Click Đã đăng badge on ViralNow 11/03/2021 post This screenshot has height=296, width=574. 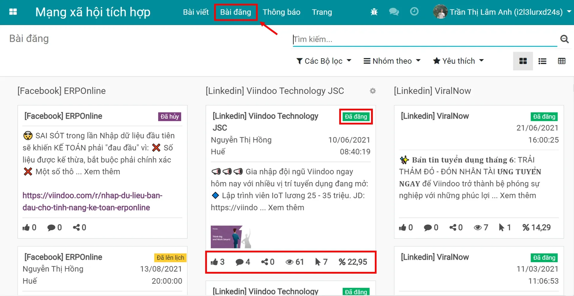(x=544, y=258)
